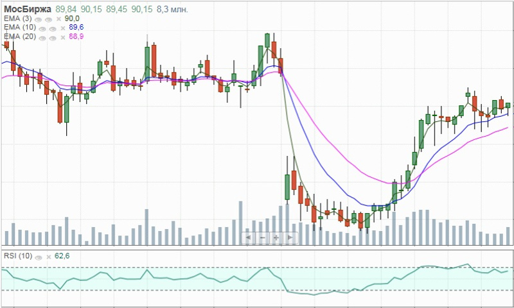The width and height of the screenshot is (514, 308).
Task: Click the EMA (20) legend label
Action: point(20,37)
